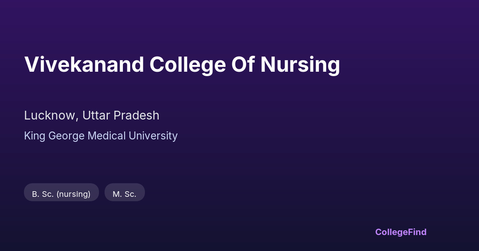Image resolution: width=479 pixels, height=251 pixels.
Task: Click the word Vivekanand in the title
Action: coord(84,65)
